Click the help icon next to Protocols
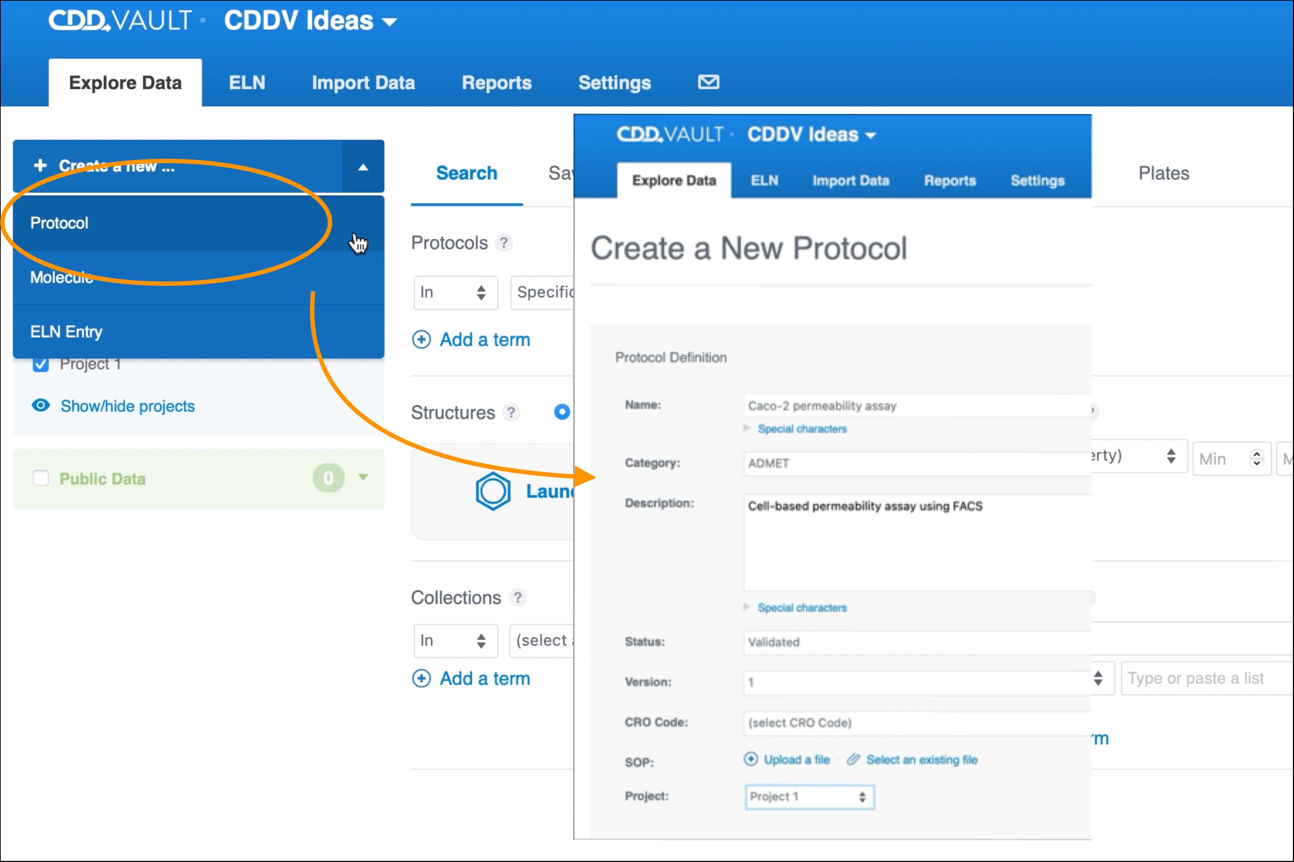Screen dimensions: 1294x862 503,242
